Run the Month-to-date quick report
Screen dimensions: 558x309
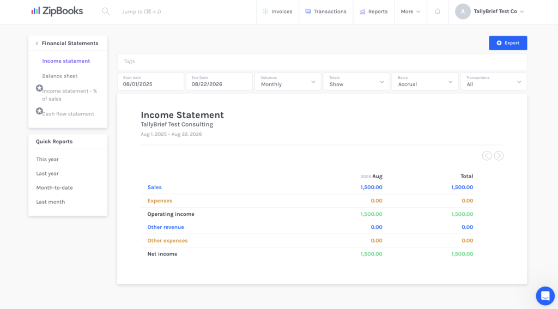coord(54,187)
